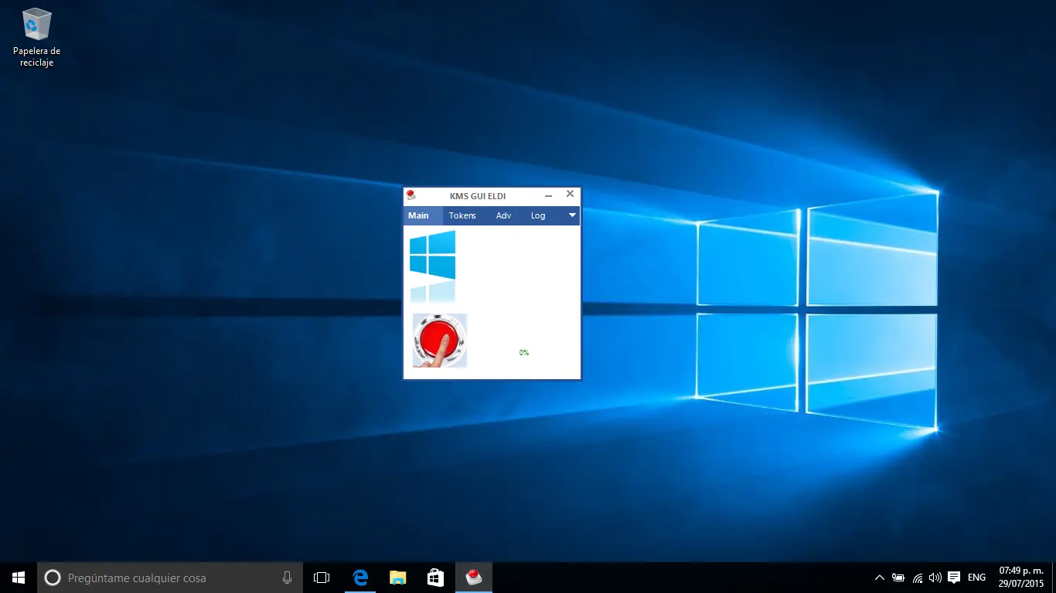Click the red activation button

coord(440,341)
